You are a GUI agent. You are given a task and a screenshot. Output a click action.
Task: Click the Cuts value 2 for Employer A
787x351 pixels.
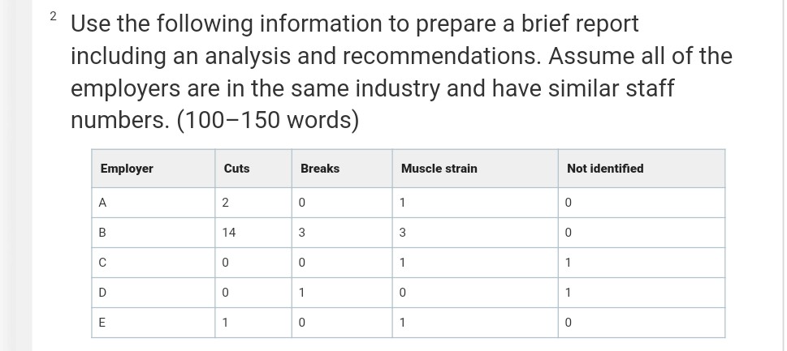click(x=226, y=203)
